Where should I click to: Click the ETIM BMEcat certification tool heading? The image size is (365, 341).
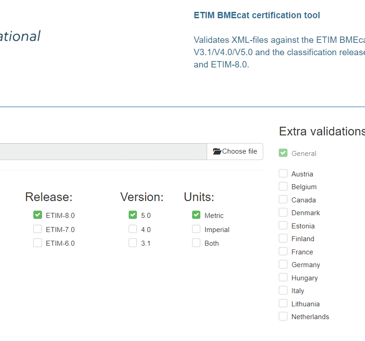[x=257, y=15]
